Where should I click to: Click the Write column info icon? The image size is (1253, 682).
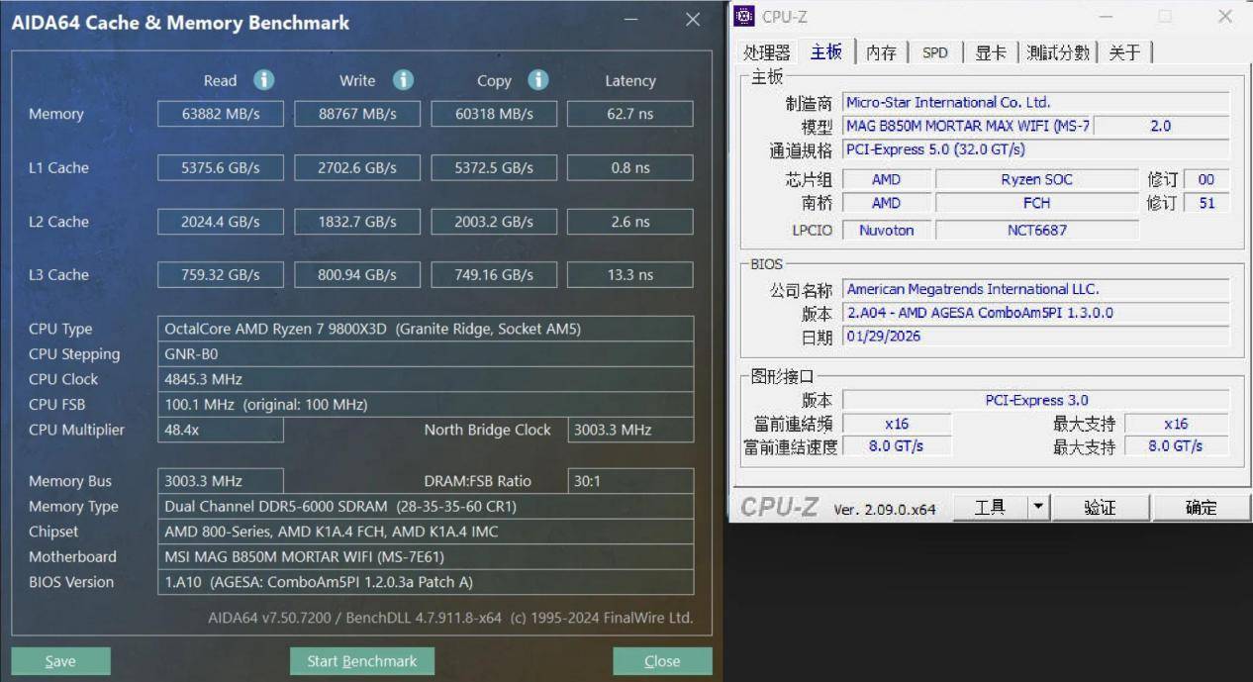click(403, 80)
